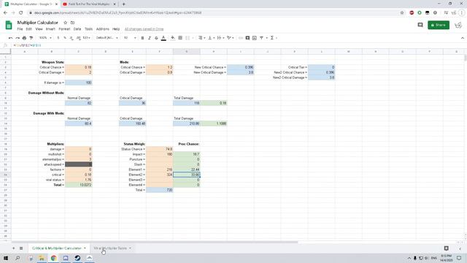
Task: Open the Windows Start menu
Action: (x=6, y=258)
